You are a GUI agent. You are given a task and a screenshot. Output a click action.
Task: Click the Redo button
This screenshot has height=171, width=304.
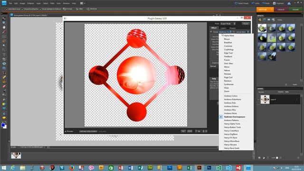tap(266, 3)
